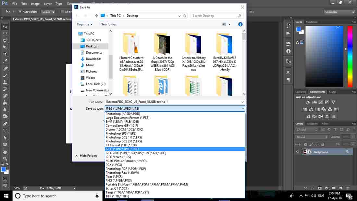The width and height of the screenshot is (357, 201).
Task: Open the File menu
Action: [15, 4]
